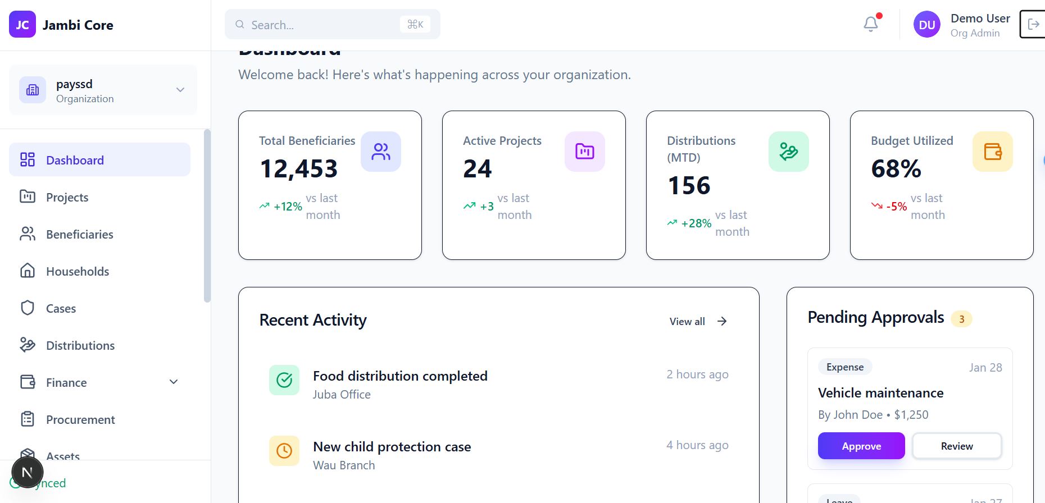Viewport: 1045px width, 503px height.
Task: Click the Budget Utilized wallet icon
Action: 992,152
